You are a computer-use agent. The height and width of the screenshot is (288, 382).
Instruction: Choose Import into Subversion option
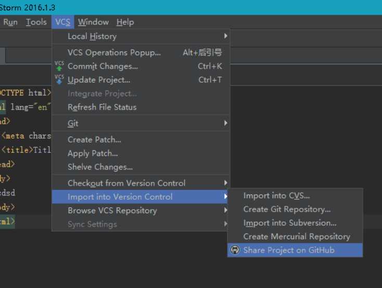(295, 222)
